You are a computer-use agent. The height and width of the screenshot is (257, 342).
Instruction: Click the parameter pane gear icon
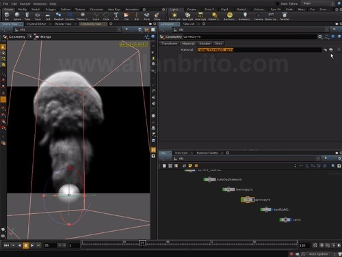coord(320,37)
